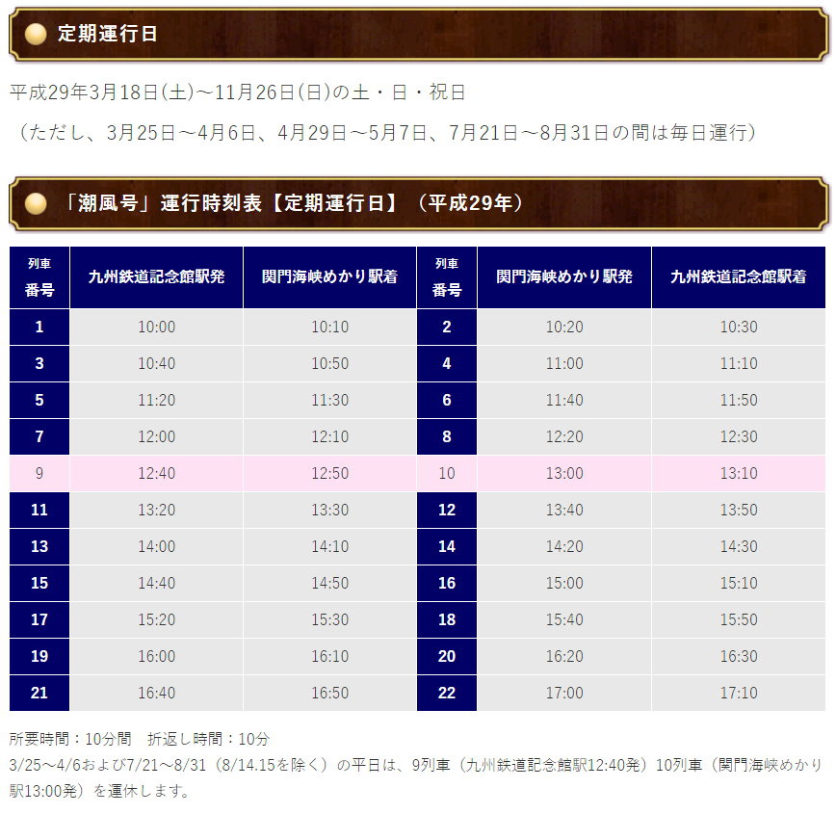Click the gold bullet beside 定期運行日
836x814 pixels.
[x=36, y=34]
